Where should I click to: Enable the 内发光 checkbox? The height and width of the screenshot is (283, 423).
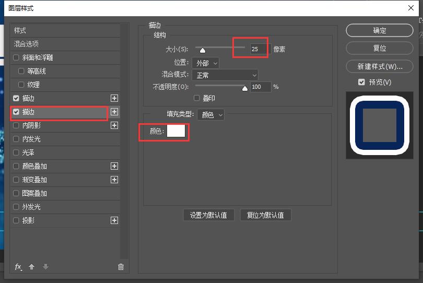point(16,139)
